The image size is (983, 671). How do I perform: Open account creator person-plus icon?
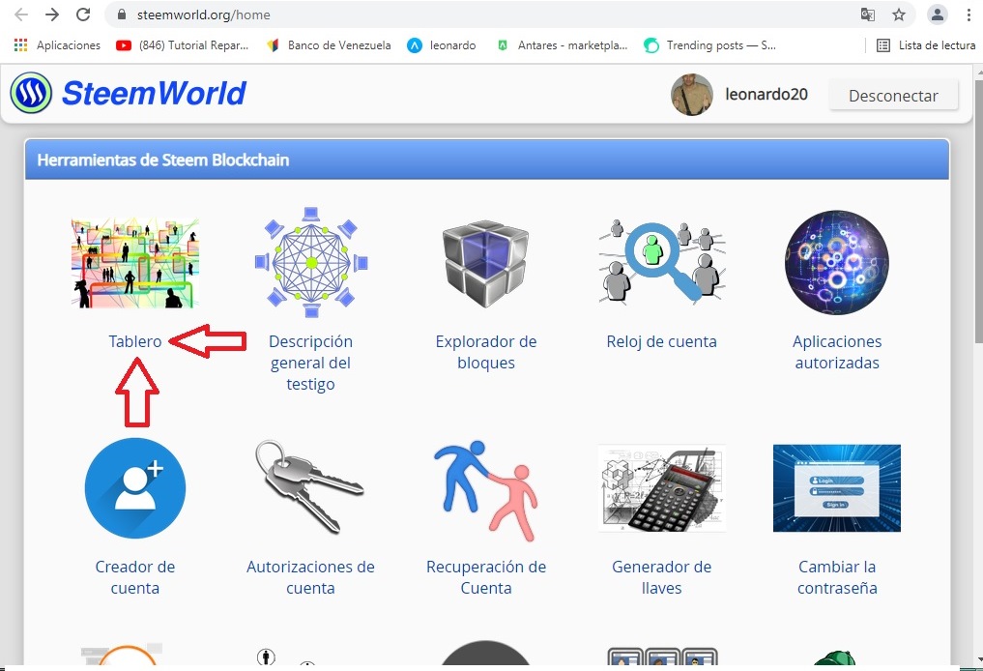[135, 488]
